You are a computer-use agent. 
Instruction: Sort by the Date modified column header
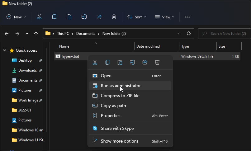pyautogui.click(x=148, y=46)
